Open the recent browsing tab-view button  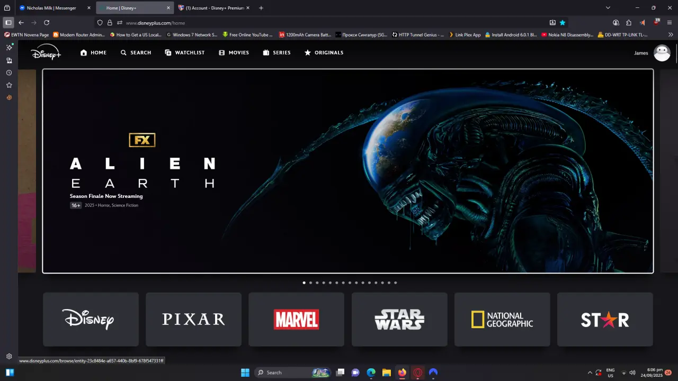click(7, 8)
